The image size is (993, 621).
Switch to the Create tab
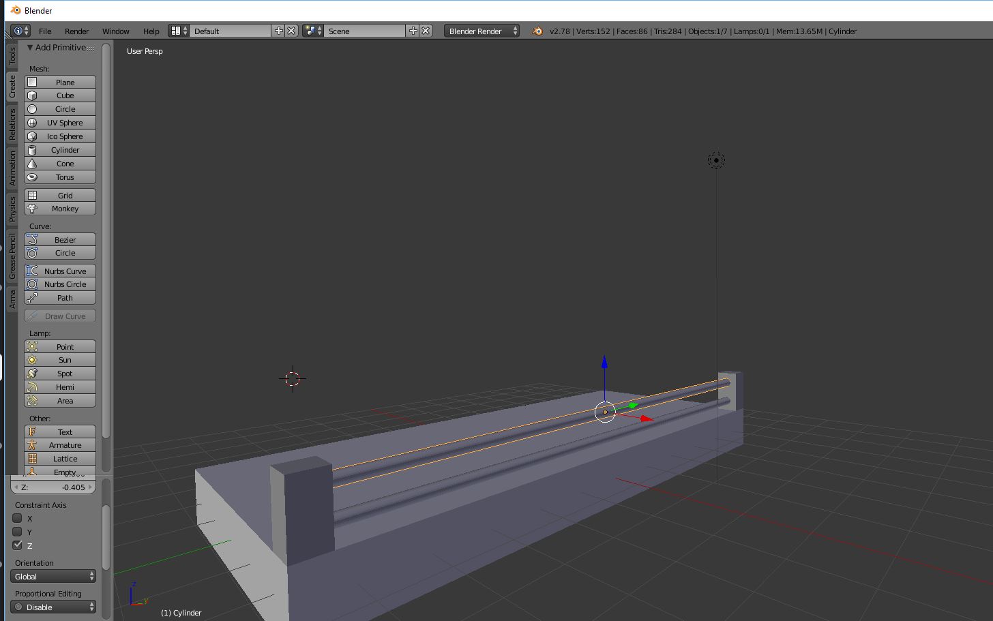tap(12, 87)
